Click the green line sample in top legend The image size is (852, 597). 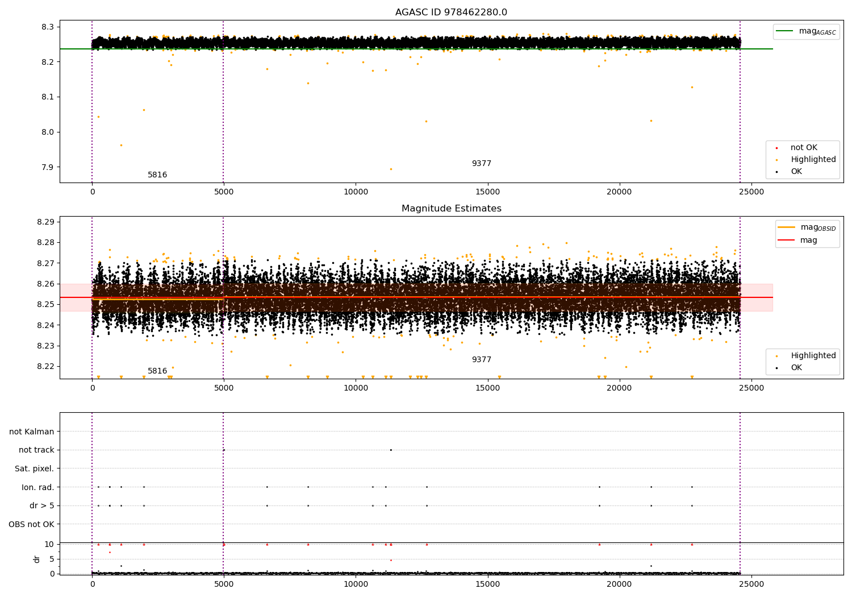(x=785, y=31)
